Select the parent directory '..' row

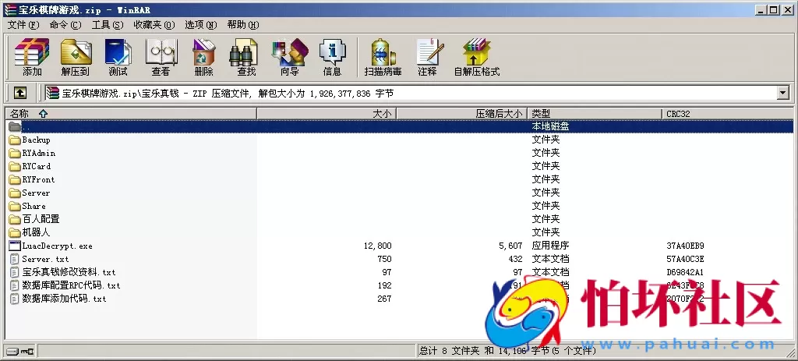coord(399,126)
